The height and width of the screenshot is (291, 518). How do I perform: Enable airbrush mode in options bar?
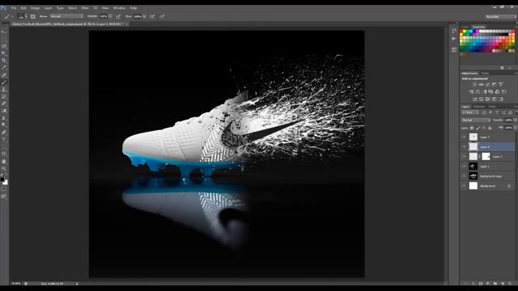pos(152,16)
